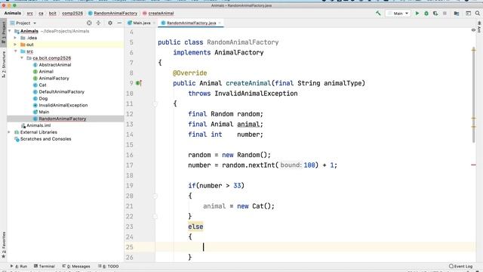Click the red error stripe marker in the right gutter
This screenshot has height=272, width=483.
click(x=473, y=165)
